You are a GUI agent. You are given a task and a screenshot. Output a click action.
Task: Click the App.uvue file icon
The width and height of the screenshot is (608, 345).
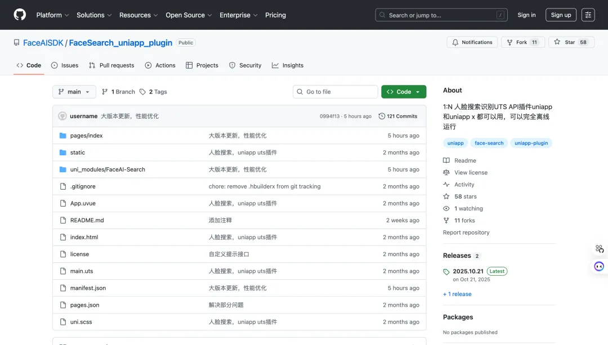click(63, 204)
